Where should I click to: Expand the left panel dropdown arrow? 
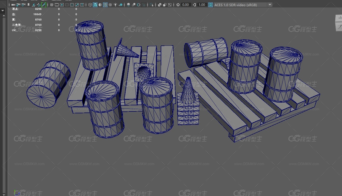3,11
